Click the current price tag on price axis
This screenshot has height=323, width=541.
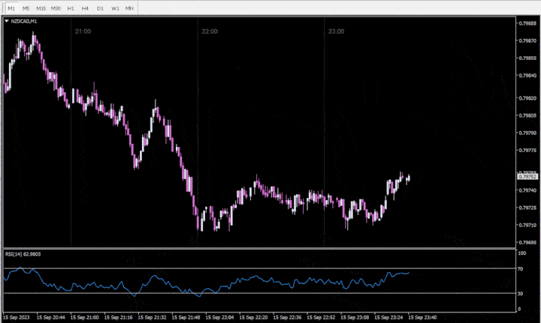pyautogui.click(x=527, y=176)
